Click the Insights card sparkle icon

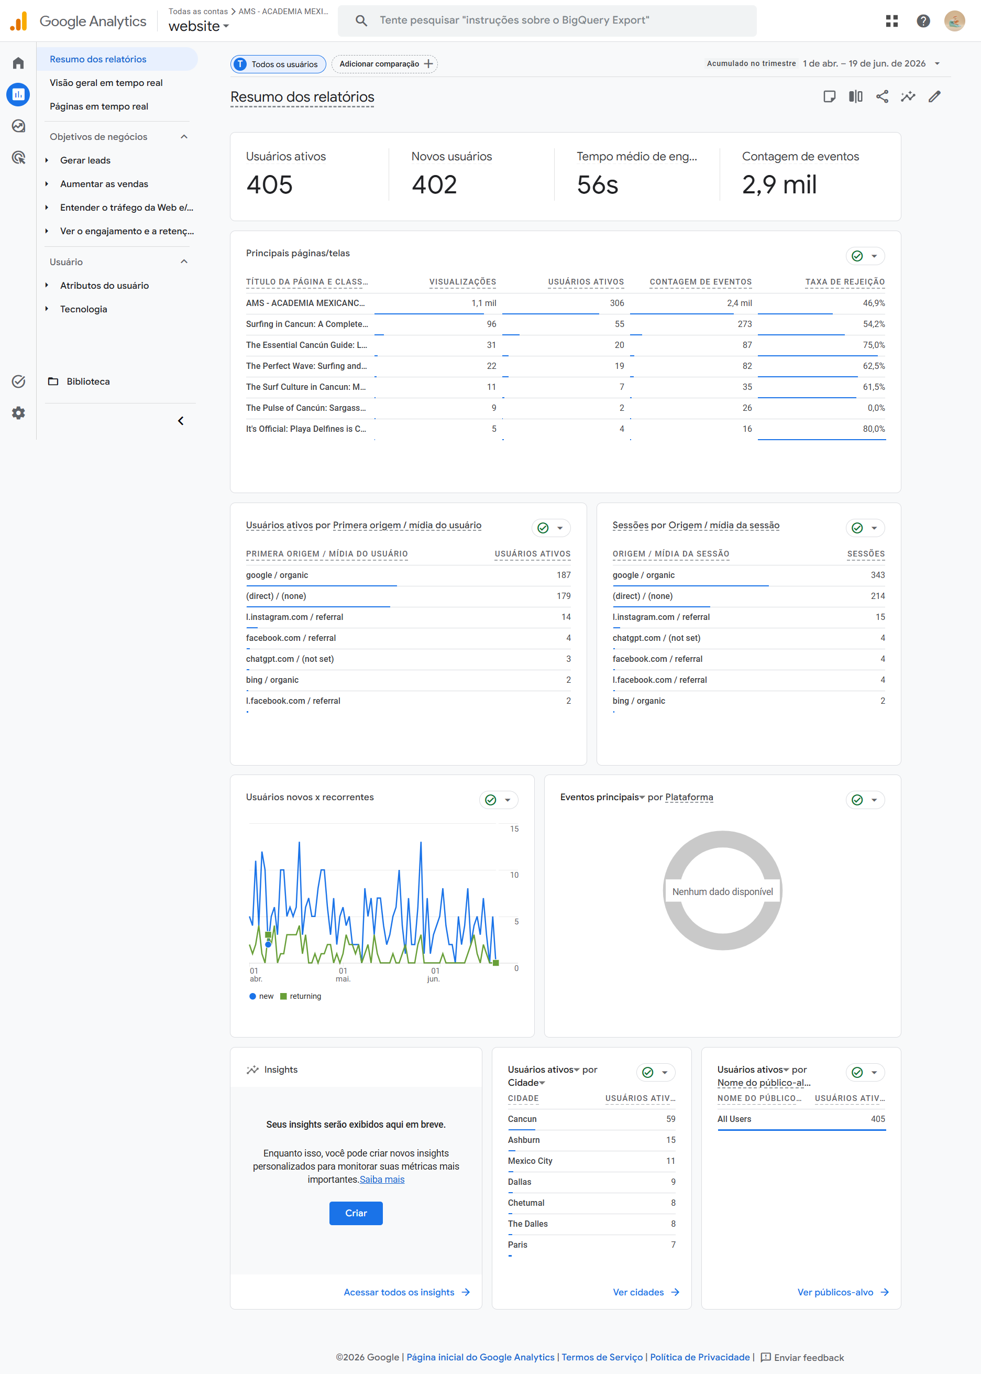[252, 1070]
